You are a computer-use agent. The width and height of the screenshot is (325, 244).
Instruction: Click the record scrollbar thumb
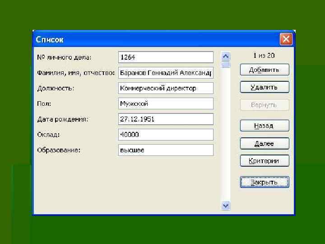(x=226, y=64)
